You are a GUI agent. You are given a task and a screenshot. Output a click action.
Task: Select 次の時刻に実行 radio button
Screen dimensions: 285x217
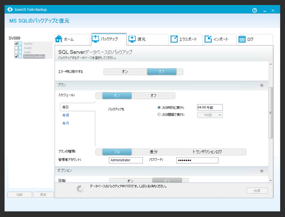pos(159,107)
